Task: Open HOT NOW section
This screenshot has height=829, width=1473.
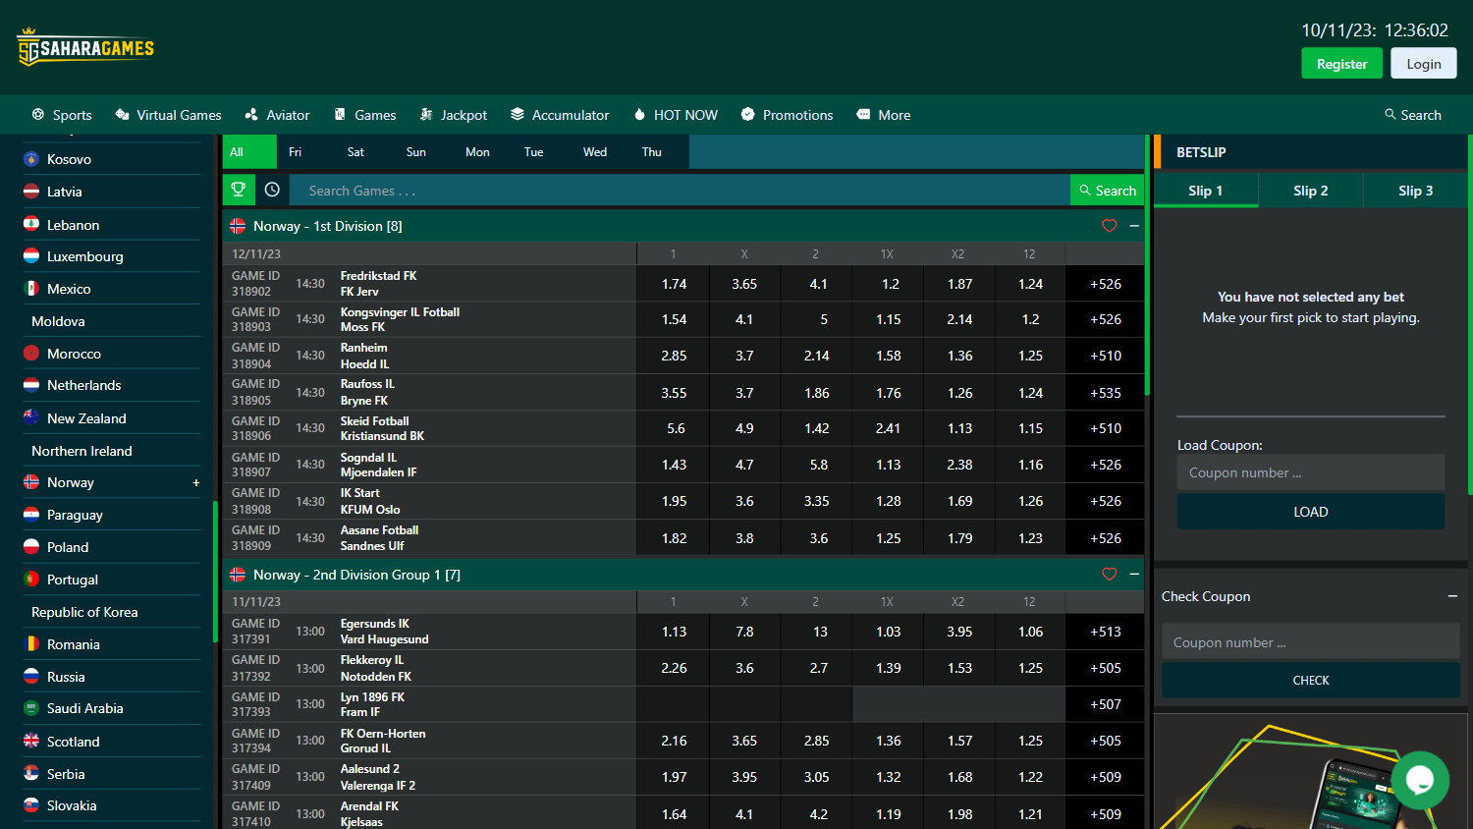Action: 676,115
